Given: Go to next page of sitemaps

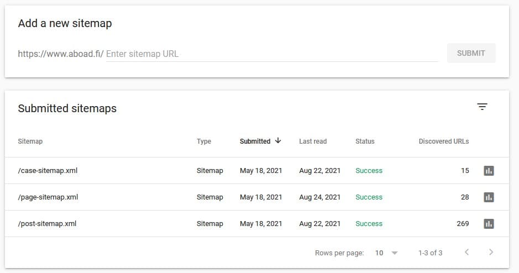Looking at the screenshot, I should pos(491,253).
